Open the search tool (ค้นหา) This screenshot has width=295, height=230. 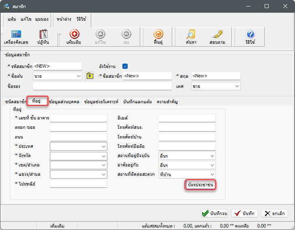tap(190, 37)
